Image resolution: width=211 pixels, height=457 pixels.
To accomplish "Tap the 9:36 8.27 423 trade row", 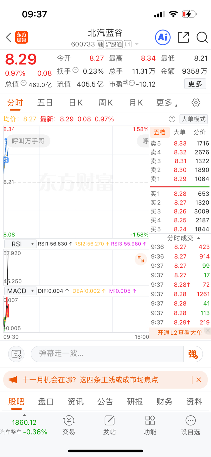I will [180, 247].
